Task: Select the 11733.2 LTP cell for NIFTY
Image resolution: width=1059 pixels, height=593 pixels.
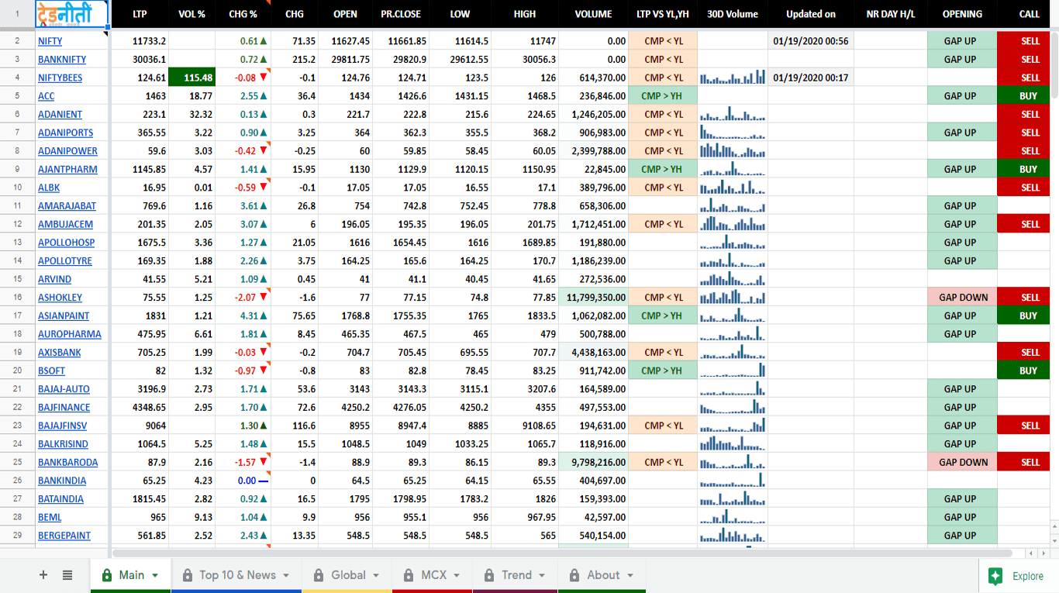Action: (140, 41)
